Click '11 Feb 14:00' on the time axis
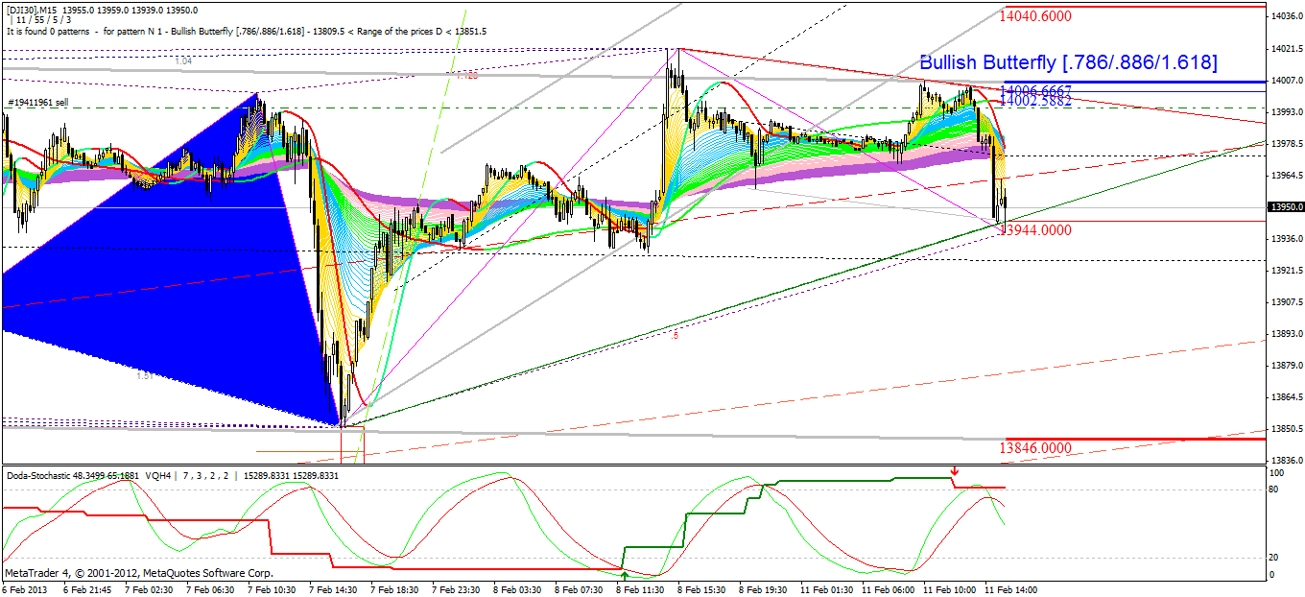 (x=1011, y=589)
